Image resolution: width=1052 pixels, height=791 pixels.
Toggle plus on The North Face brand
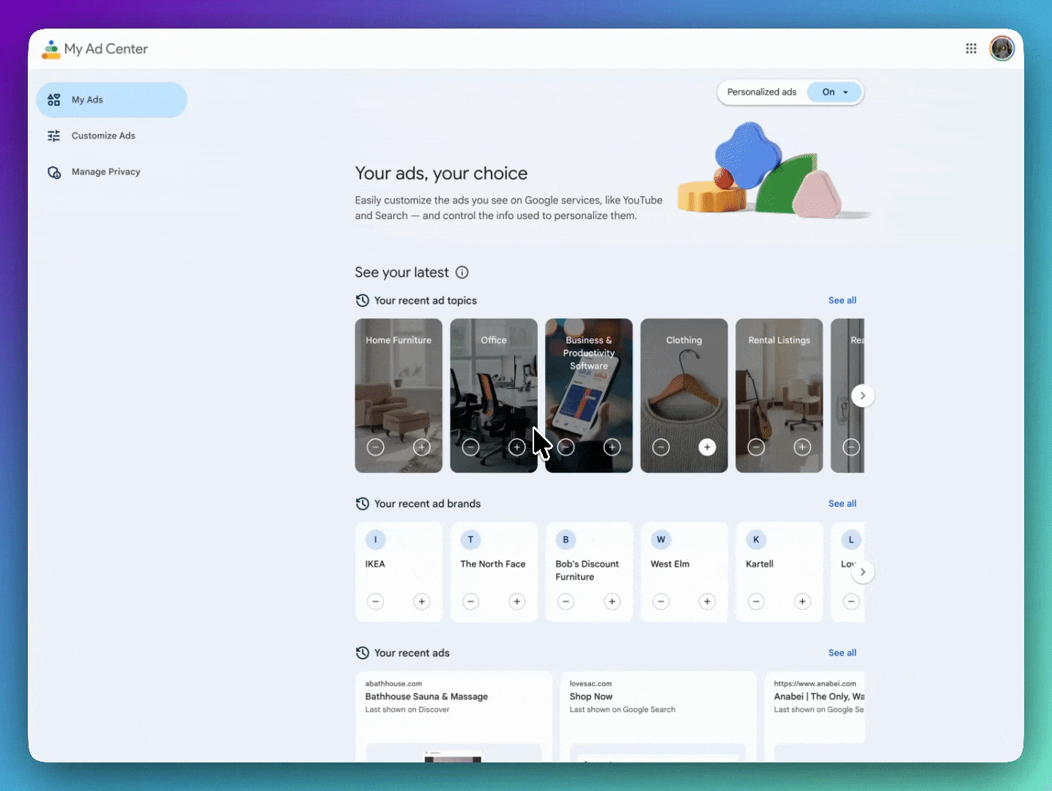coord(517,601)
